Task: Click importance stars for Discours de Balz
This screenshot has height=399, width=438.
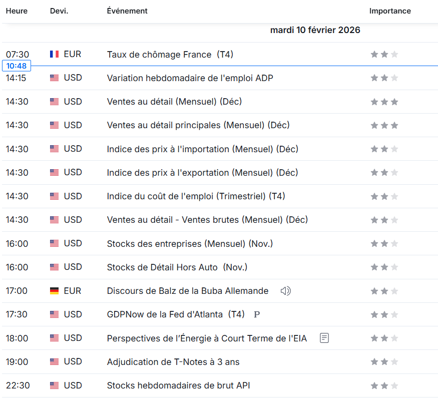Action: pyautogui.click(x=384, y=291)
